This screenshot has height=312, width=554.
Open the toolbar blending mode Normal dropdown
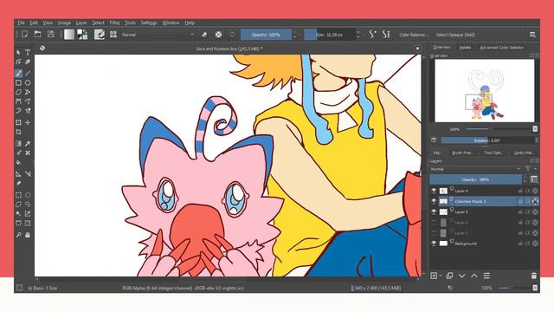coord(158,35)
